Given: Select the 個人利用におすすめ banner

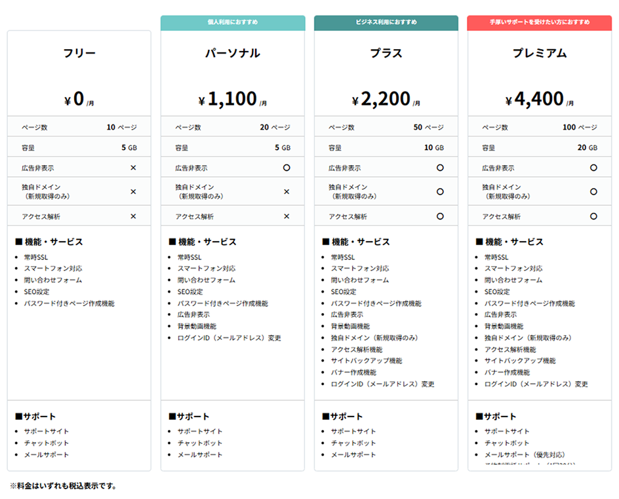Looking at the screenshot, I should click(233, 22).
